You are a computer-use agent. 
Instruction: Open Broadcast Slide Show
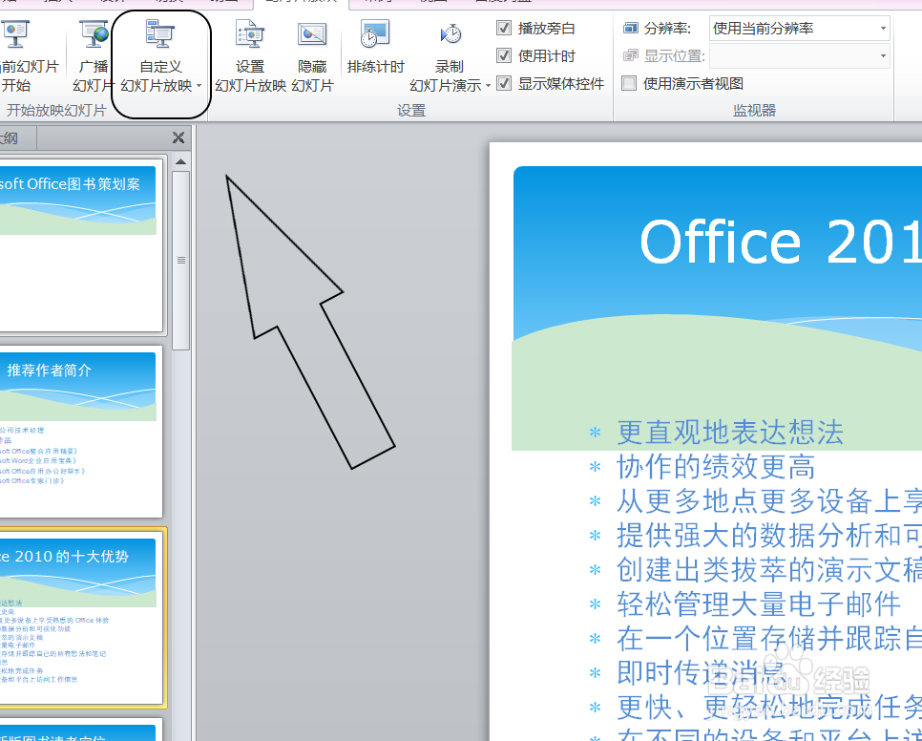pyautogui.click(x=93, y=54)
